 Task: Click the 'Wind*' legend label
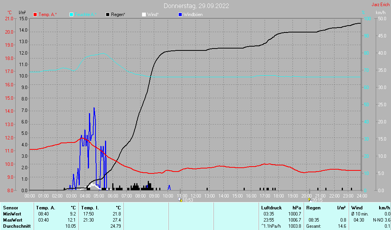coord(153,15)
